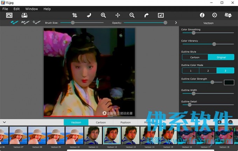Select the third eraser brush tool
238x151 pixels.
(37, 22)
